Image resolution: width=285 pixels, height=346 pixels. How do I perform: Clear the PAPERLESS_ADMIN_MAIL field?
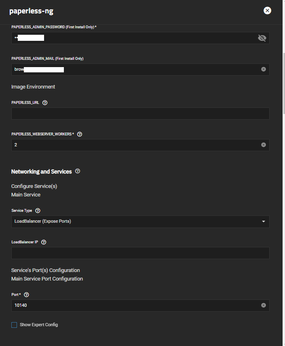263,69
